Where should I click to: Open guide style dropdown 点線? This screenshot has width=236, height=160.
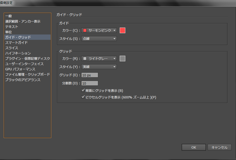(99, 39)
